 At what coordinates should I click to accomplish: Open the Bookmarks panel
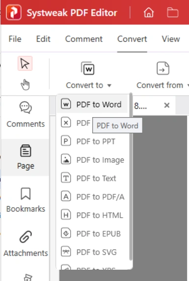[x=26, y=200]
